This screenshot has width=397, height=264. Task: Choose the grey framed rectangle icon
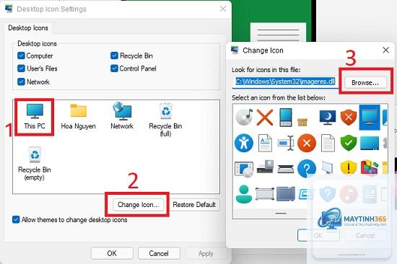pyautogui.click(x=265, y=194)
